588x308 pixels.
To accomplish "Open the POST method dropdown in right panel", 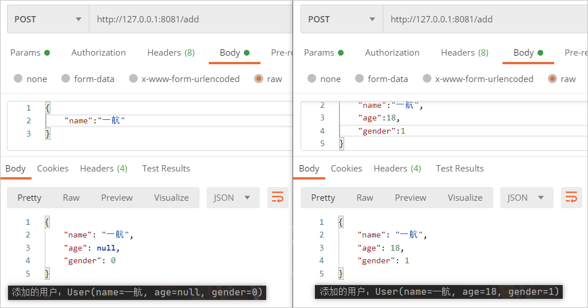I will (x=342, y=20).
